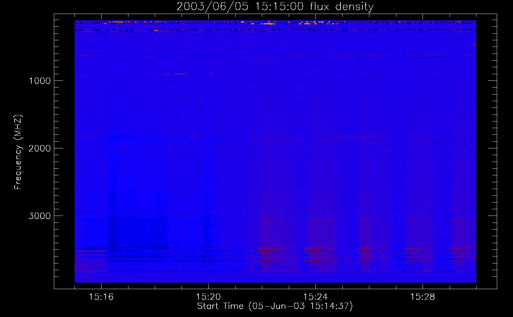The height and width of the screenshot is (317, 513).
Task: Click inside the blue spectrogram image
Action: coord(275,151)
